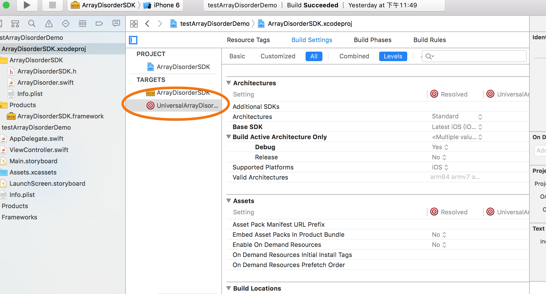This screenshot has height=294, width=546.
Task: Click the related items grid icon
Action: 134,24
